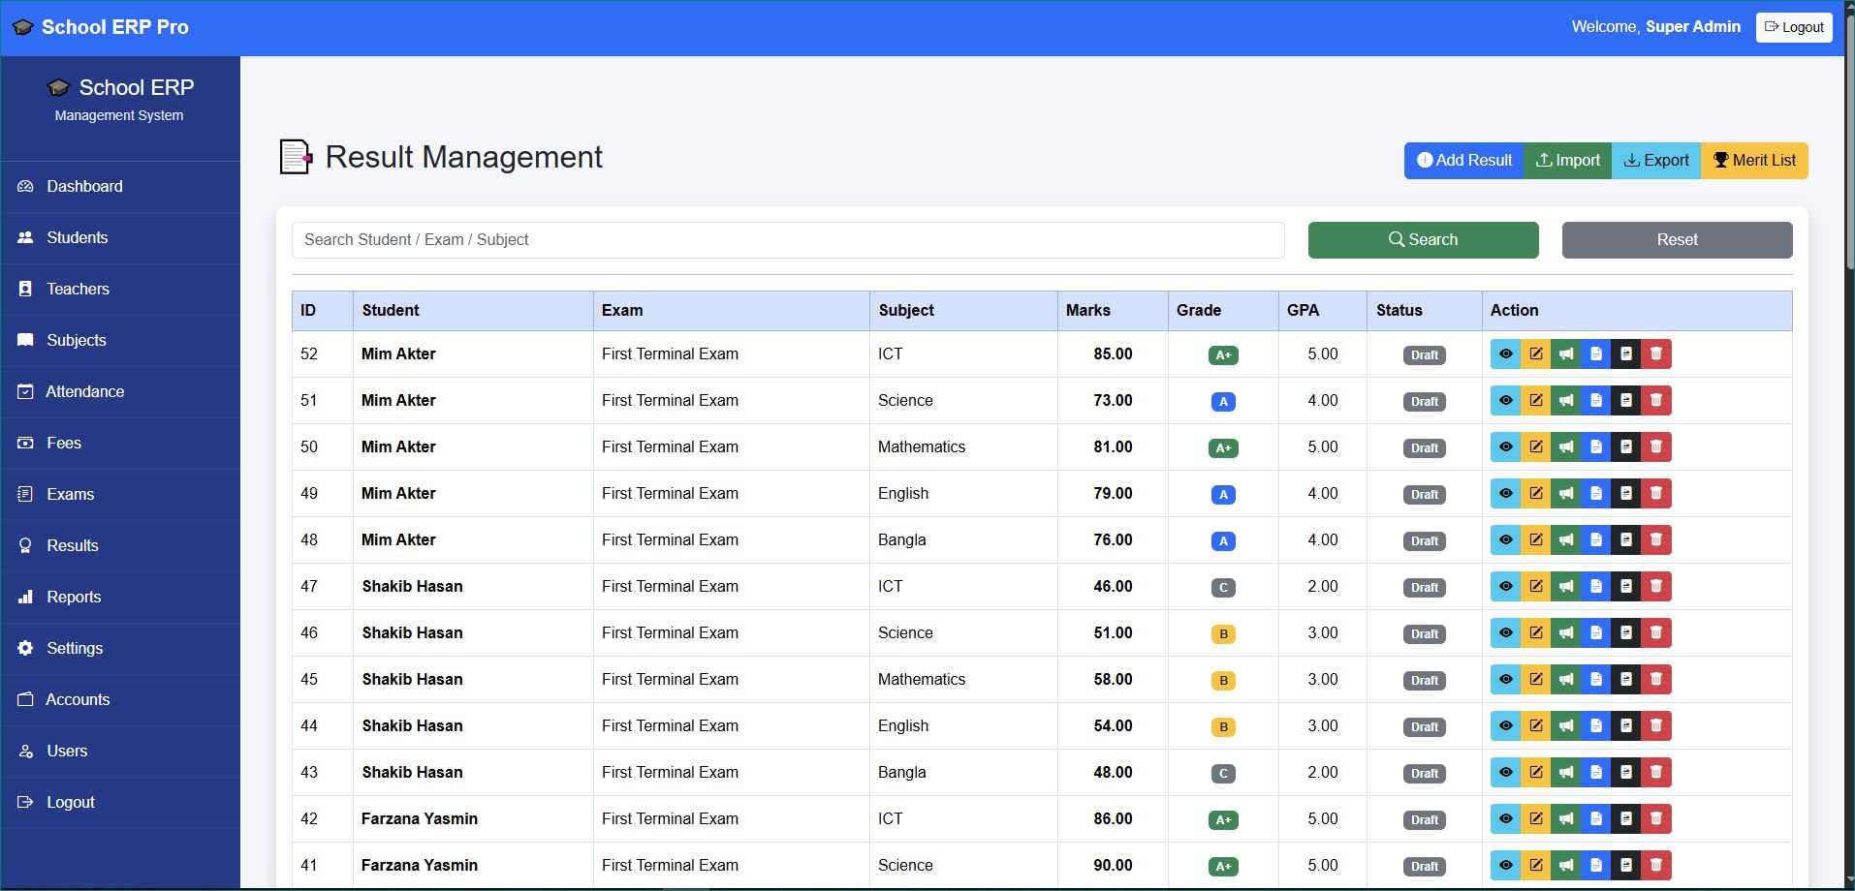Image resolution: width=1855 pixels, height=891 pixels.
Task: View result ID 46 with eye icon
Action: 1505,633
